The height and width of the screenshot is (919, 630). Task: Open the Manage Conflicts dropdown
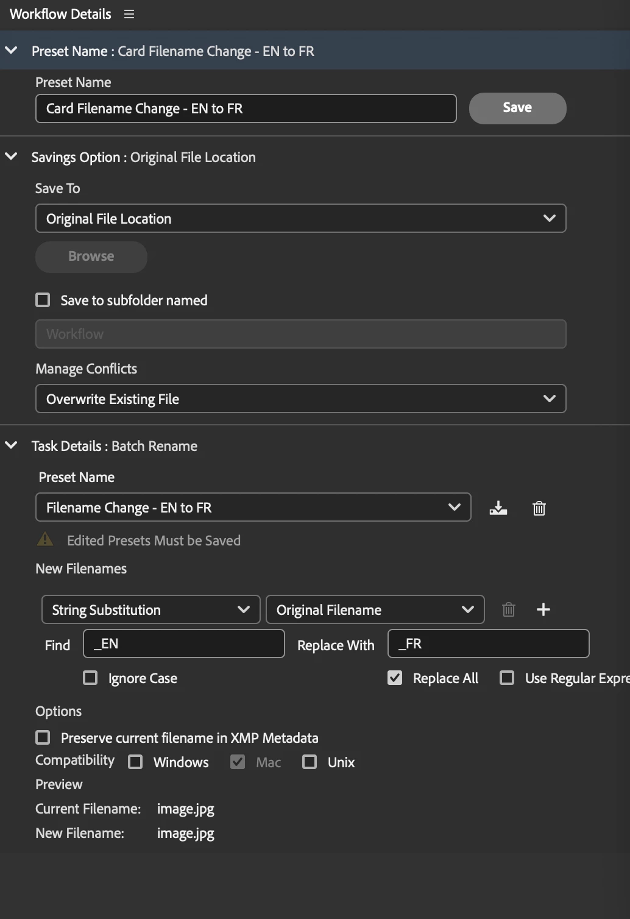300,399
